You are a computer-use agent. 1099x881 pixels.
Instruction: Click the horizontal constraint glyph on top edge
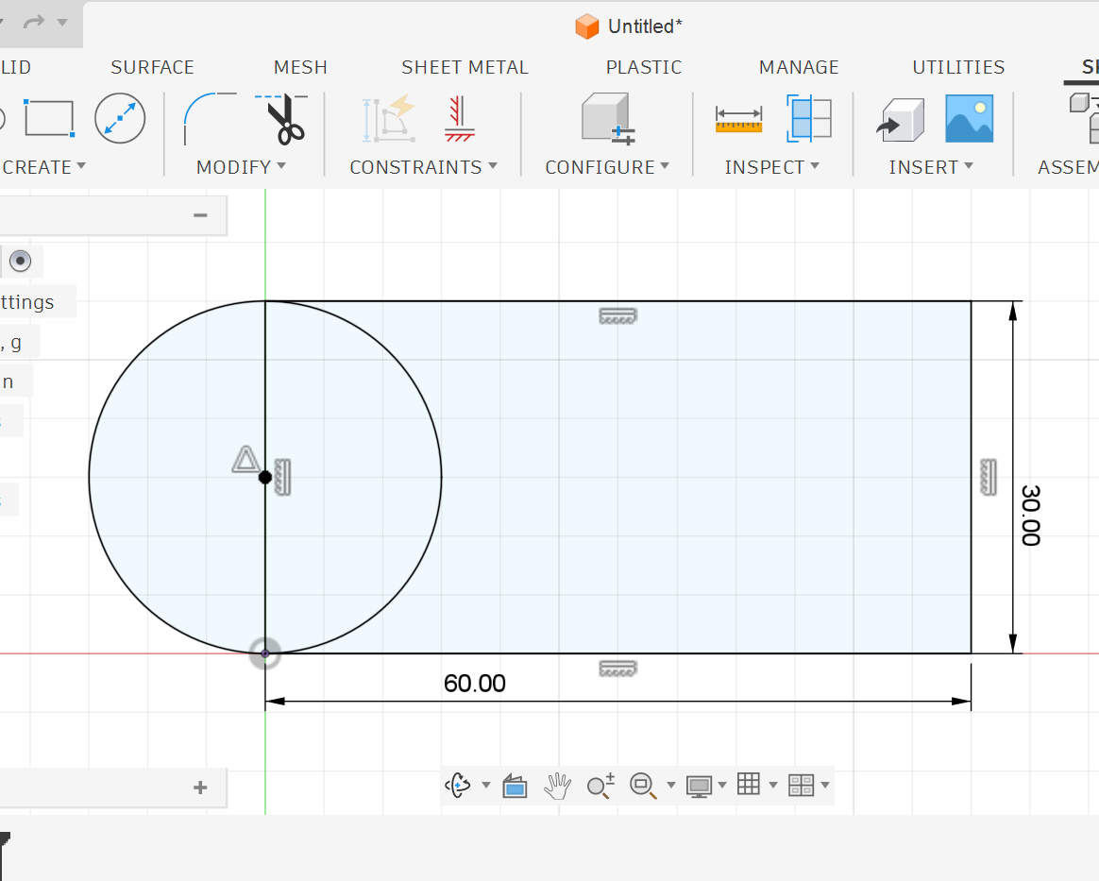pyautogui.click(x=617, y=316)
